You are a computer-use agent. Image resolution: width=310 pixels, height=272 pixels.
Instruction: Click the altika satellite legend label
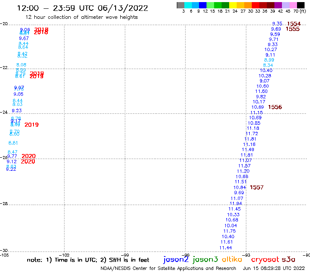[x=232, y=259]
